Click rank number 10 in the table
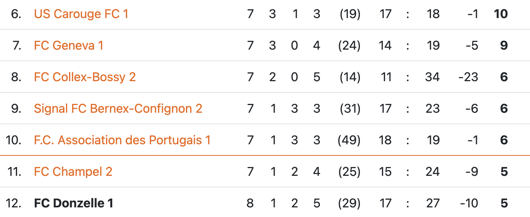Screen dimensions: 530x217 tap(14, 140)
